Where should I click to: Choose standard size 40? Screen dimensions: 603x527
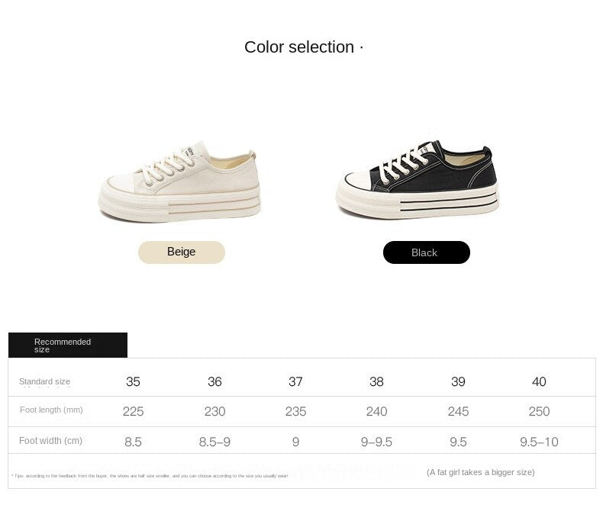point(539,381)
